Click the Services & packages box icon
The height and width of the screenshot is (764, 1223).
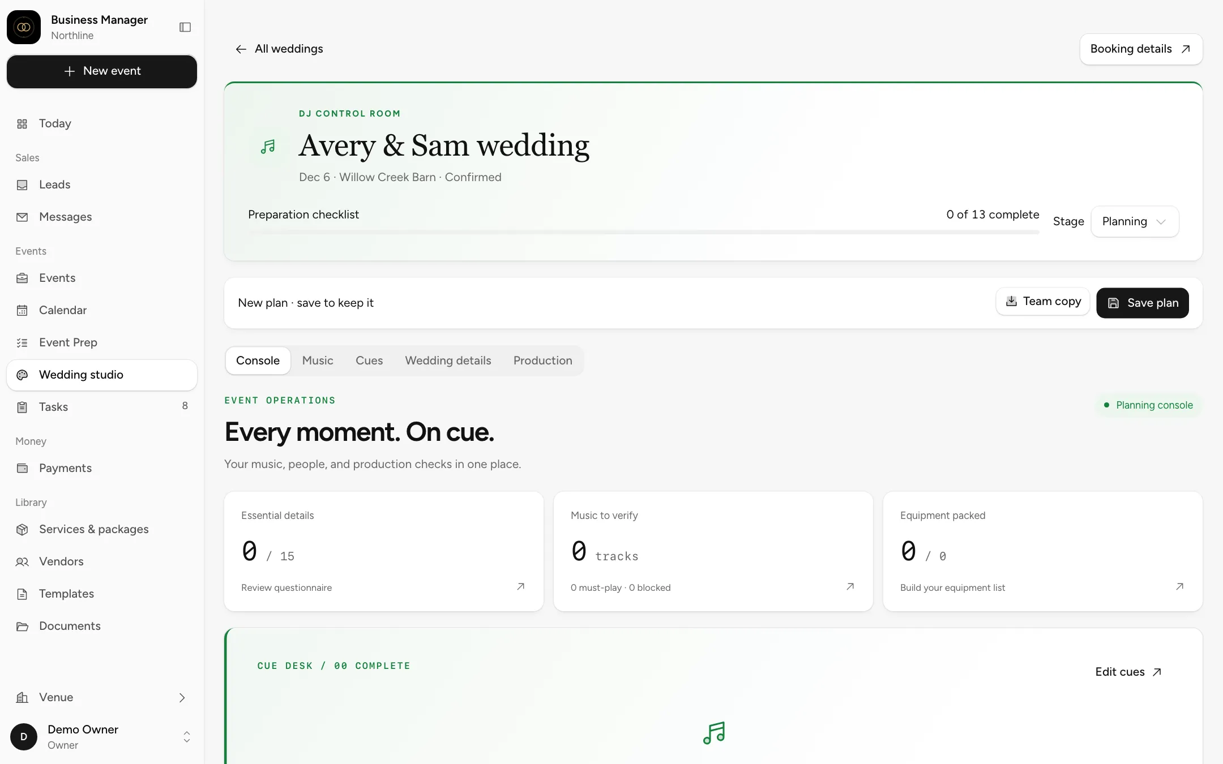click(22, 530)
